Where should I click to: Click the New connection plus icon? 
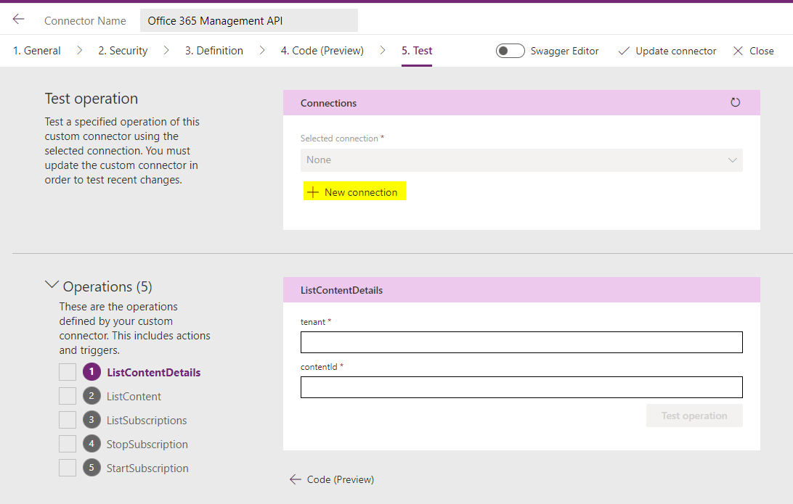(312, 191)
